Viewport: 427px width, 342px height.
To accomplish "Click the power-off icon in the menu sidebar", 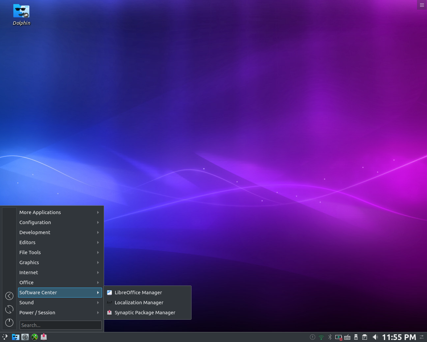I will (9, 323).
